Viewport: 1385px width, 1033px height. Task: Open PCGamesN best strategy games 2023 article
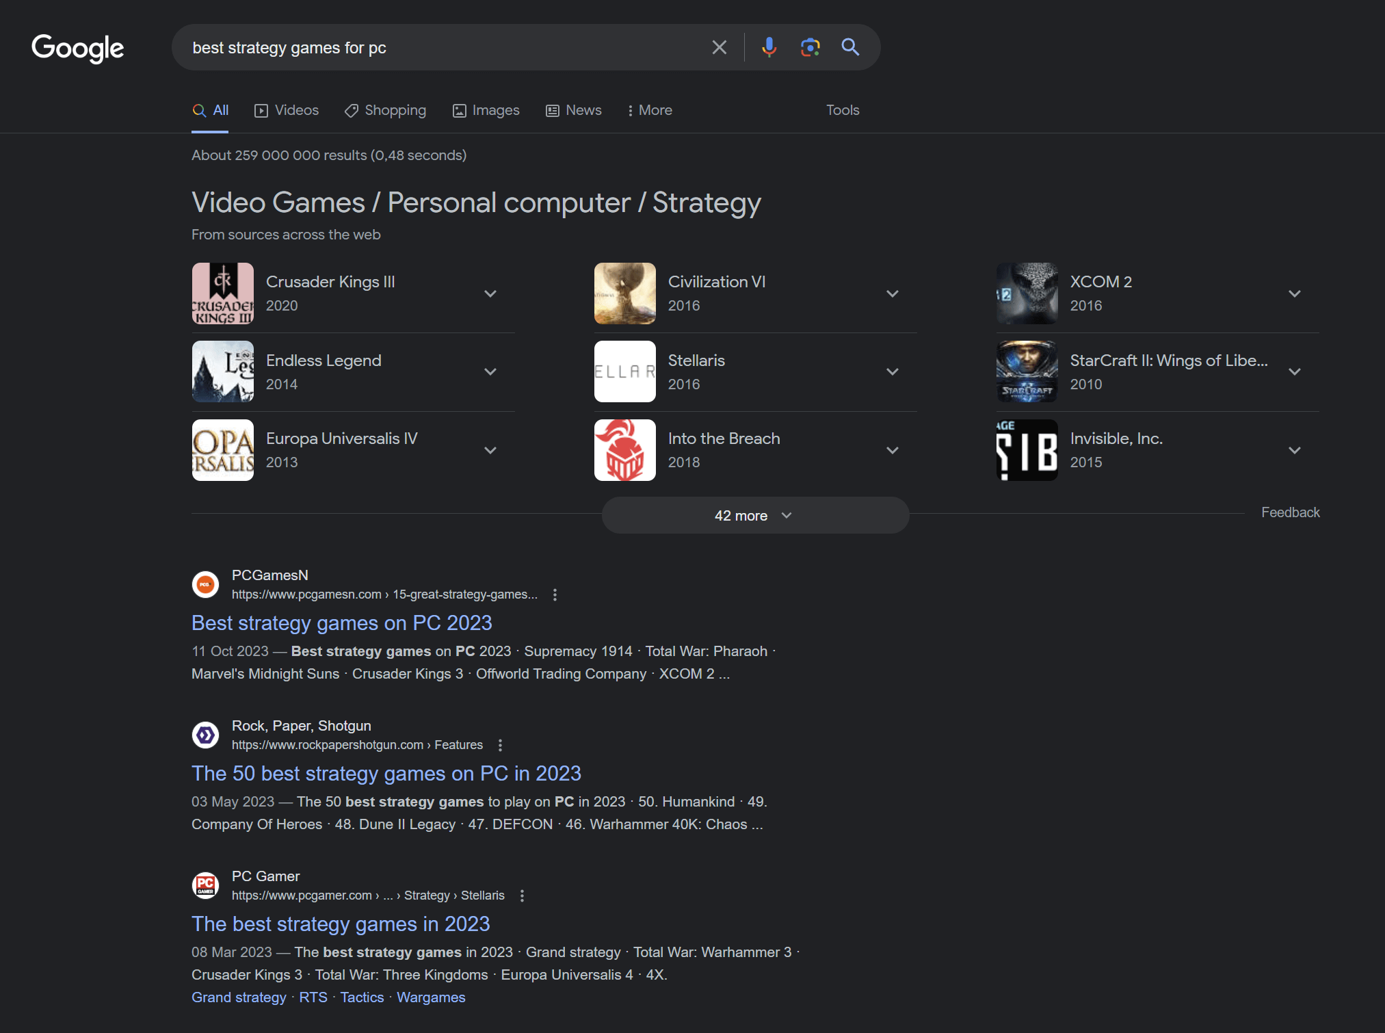tap(342, 623)
